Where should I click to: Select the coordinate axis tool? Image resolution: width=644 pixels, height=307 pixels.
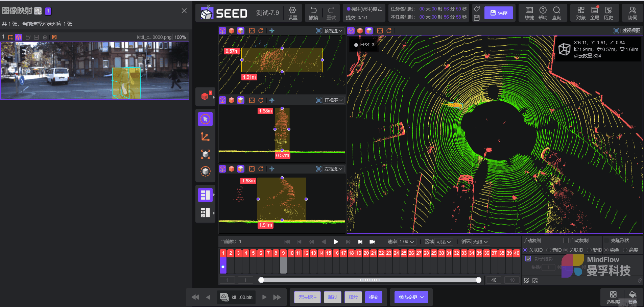205,136
